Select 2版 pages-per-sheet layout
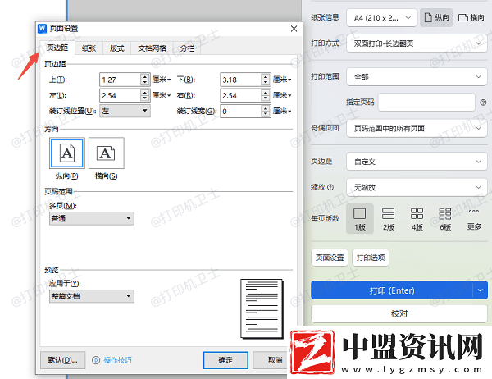The image size is (492, 379). tap(389, 219)
